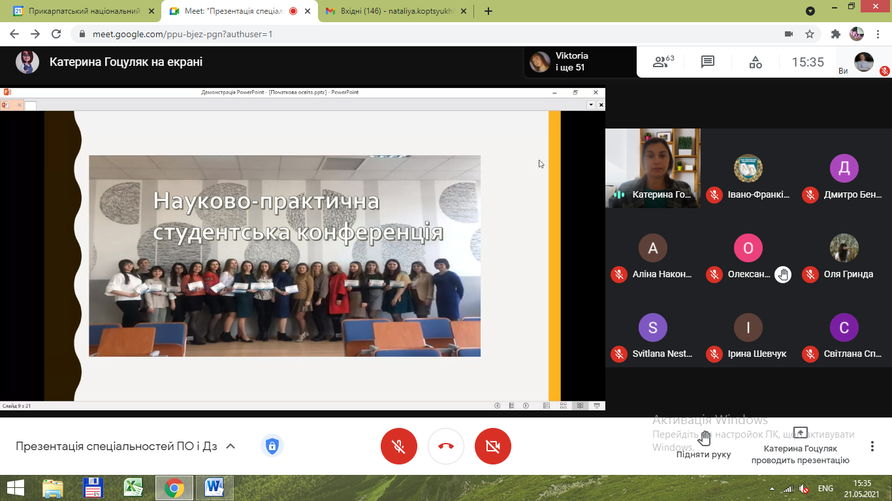Reload the page with refresh button
Screen dimensions: 892x501
tap(56, 34)
